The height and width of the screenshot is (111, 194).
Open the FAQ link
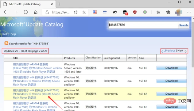(x=4, y=34)
